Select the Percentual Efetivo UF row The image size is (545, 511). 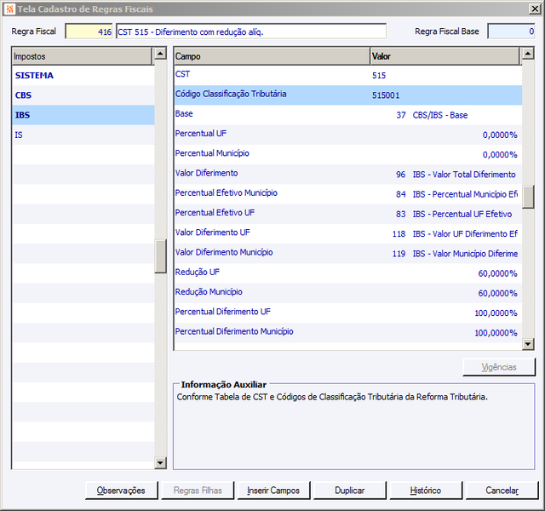coord(348,214)
